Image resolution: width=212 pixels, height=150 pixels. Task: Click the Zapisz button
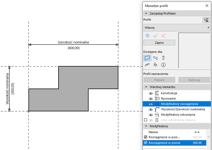[159, 43]
